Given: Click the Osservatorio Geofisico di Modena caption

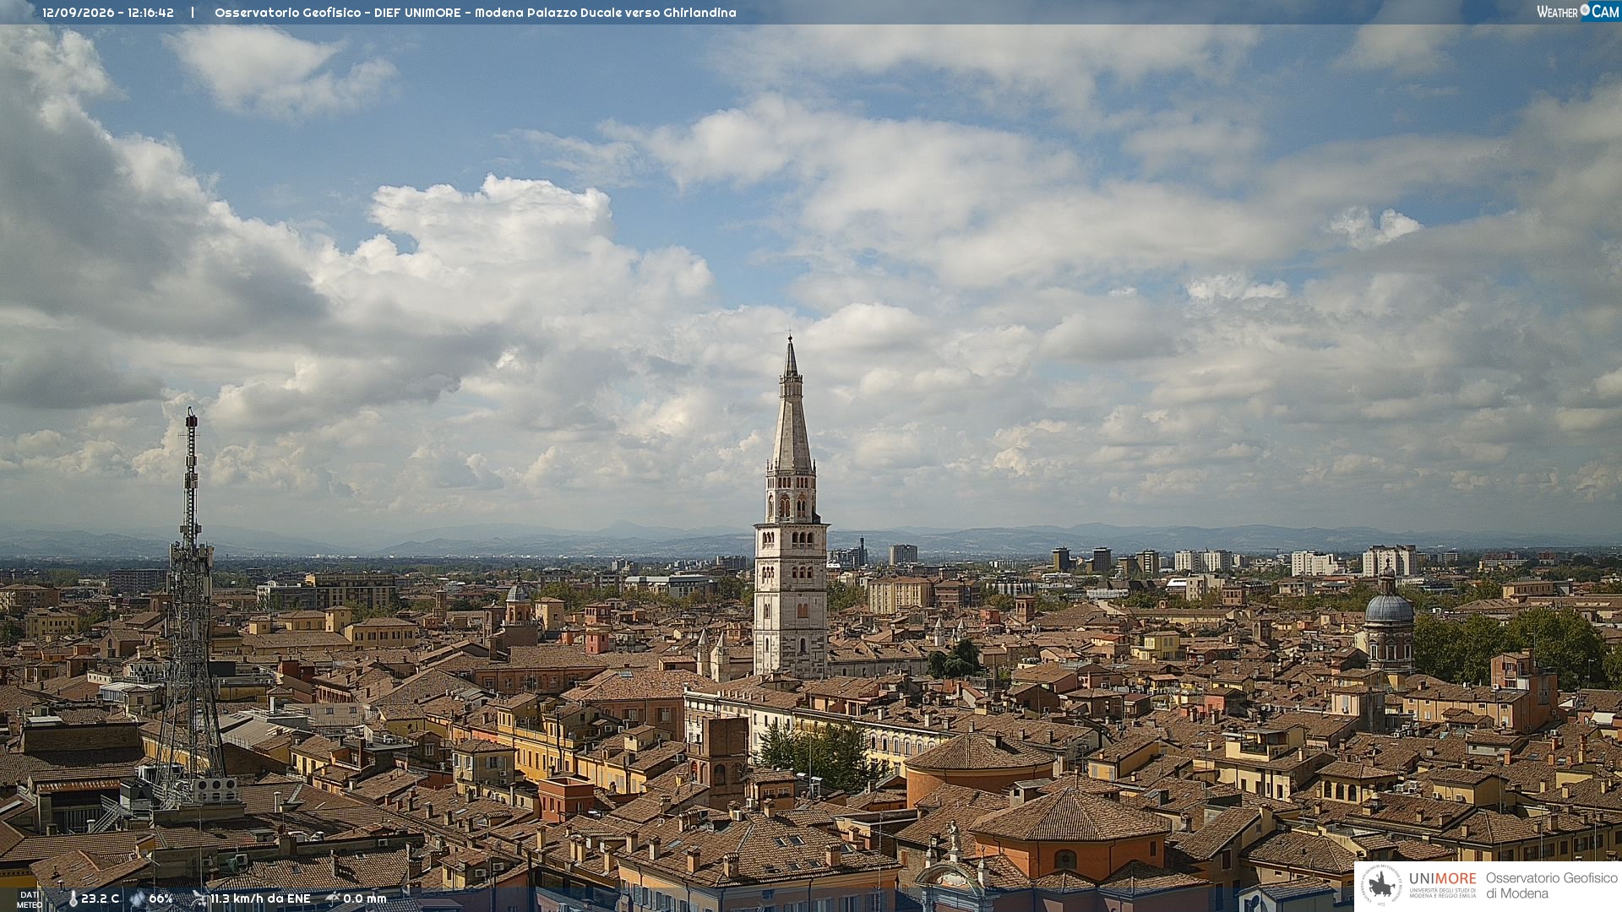Looking at the screenshot, I should click(x=1551, y=885).
